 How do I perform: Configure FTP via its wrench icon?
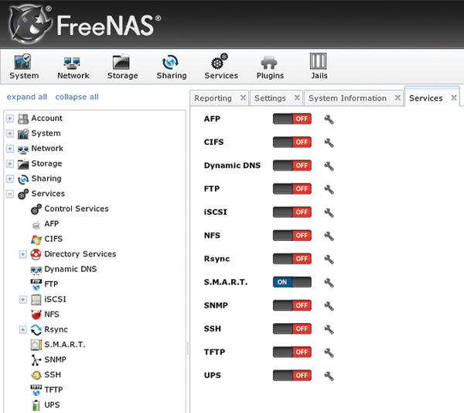tap(329, 189)
